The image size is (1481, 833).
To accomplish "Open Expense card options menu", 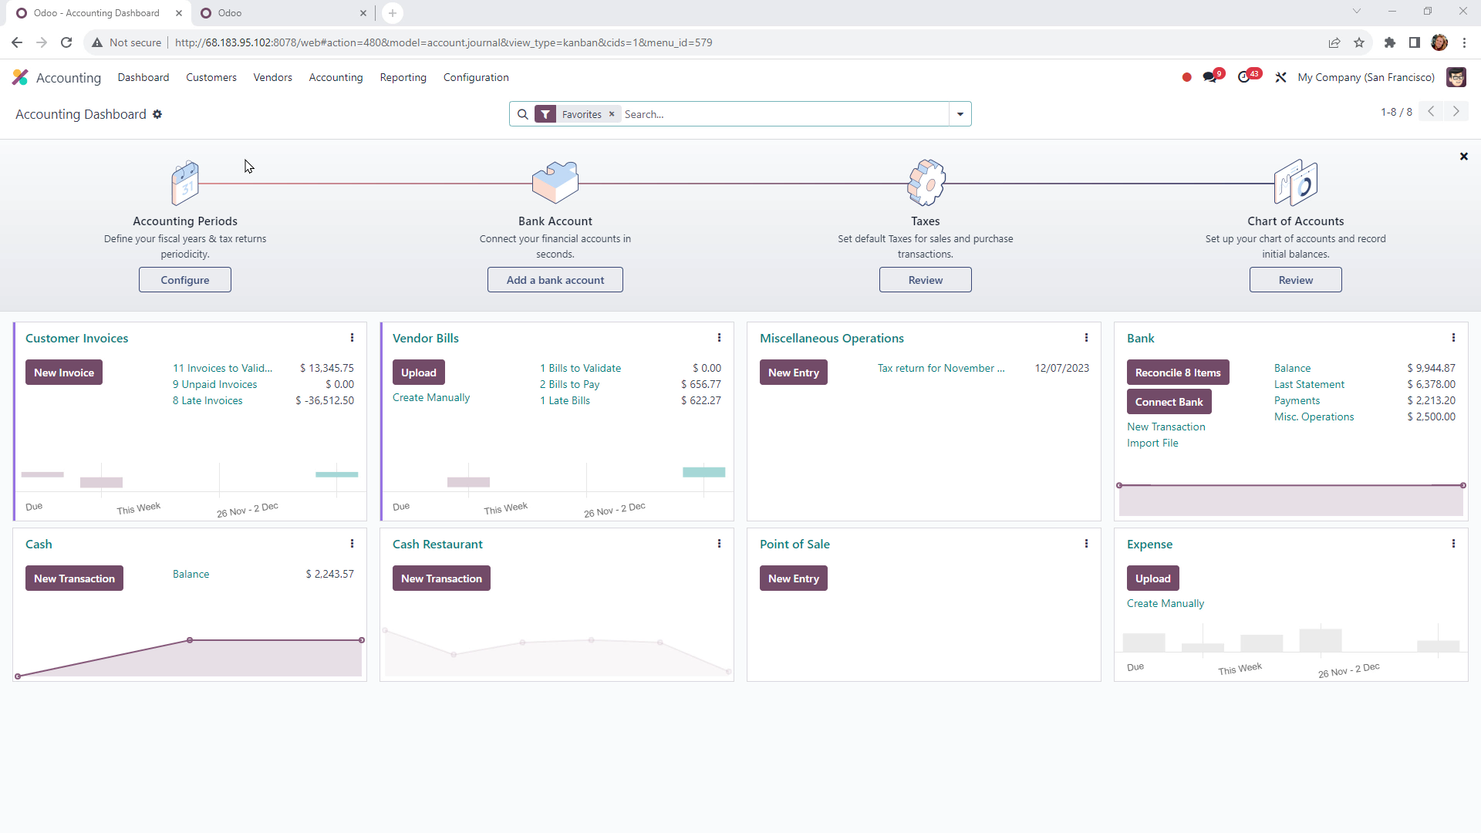I will click(x=1454, y=544).
